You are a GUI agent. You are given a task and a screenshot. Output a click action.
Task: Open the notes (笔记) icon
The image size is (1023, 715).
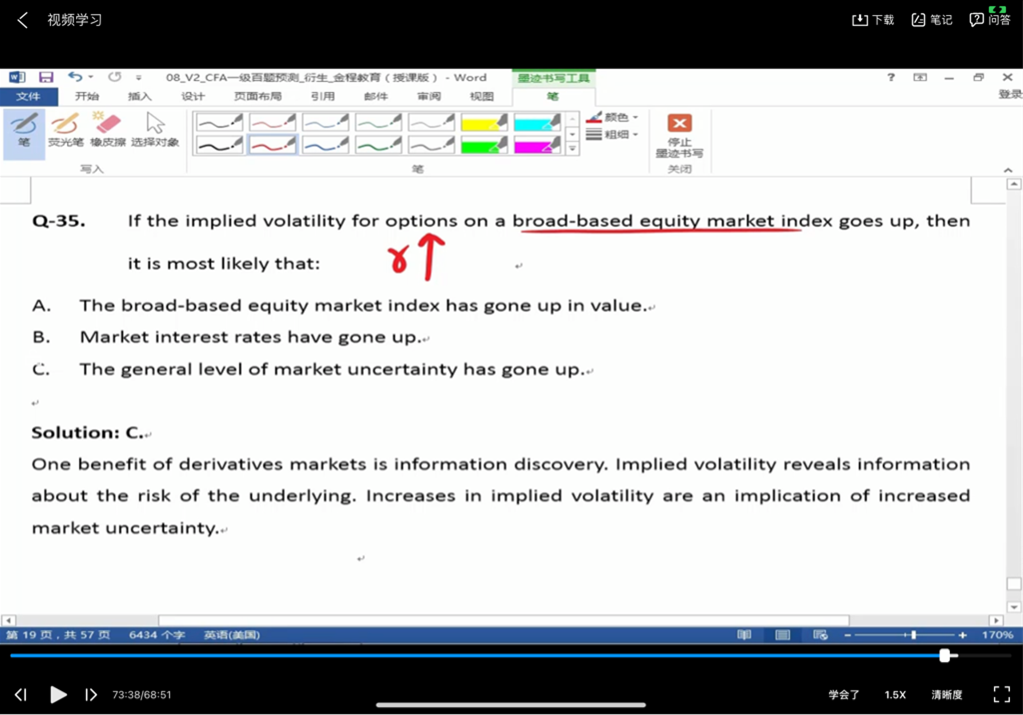pyautogui.click(x=931, y=20)
